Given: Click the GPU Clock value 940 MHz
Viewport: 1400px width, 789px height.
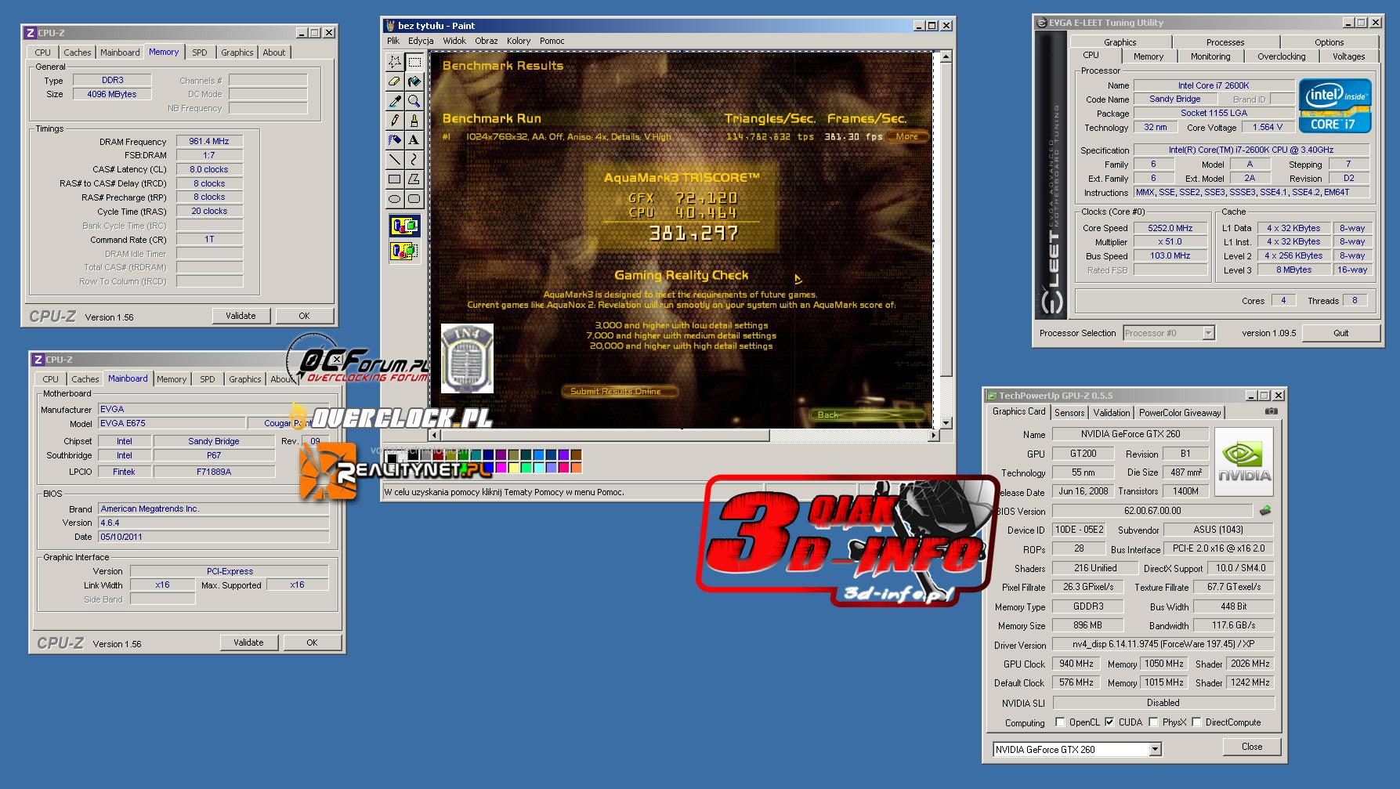Looking at the screenshot, I should pyautogui.click(x=1076, y=664).
